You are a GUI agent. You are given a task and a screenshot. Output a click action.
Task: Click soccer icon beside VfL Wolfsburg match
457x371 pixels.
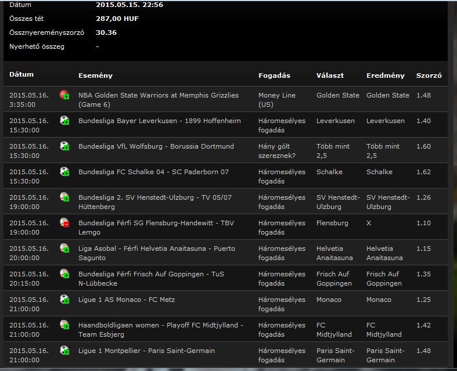64,146
